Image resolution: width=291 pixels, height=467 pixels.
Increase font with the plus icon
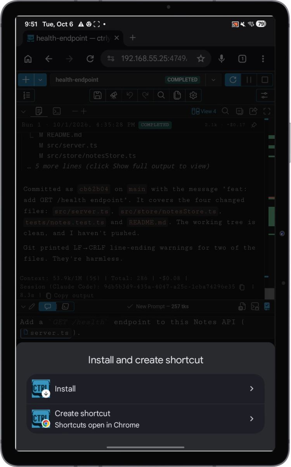83,112
